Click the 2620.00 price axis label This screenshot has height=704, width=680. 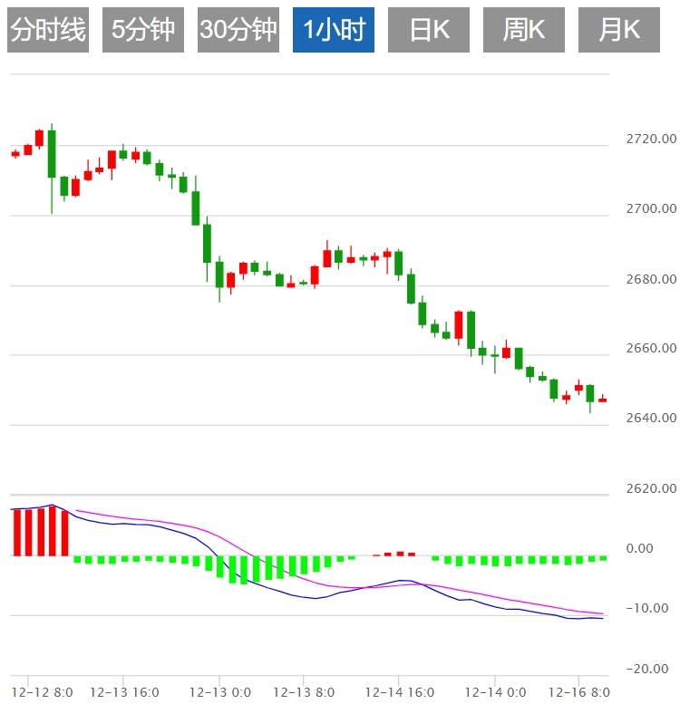tap(651, 489)
